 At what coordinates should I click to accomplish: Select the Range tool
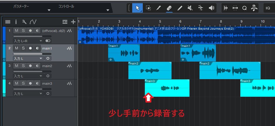[148, 8]
